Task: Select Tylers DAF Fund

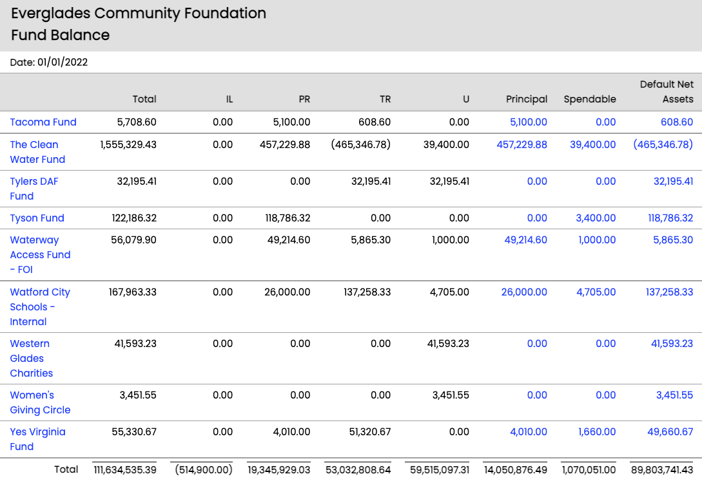Action: 34,189
